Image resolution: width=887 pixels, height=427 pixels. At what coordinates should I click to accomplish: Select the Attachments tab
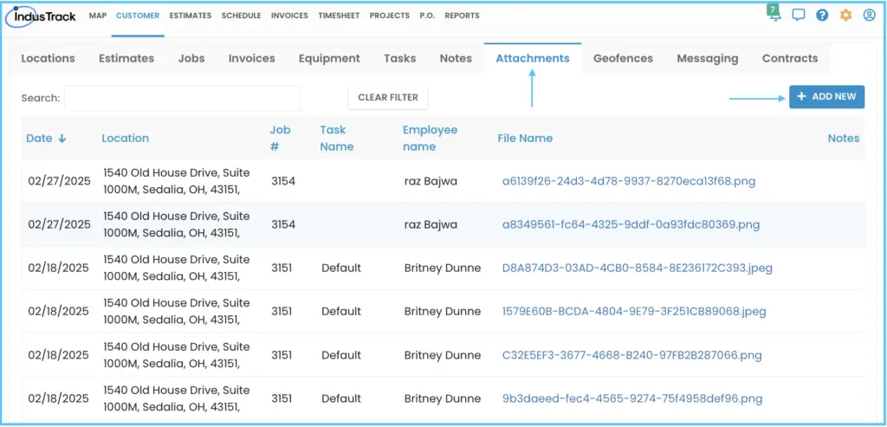point(533,58)
